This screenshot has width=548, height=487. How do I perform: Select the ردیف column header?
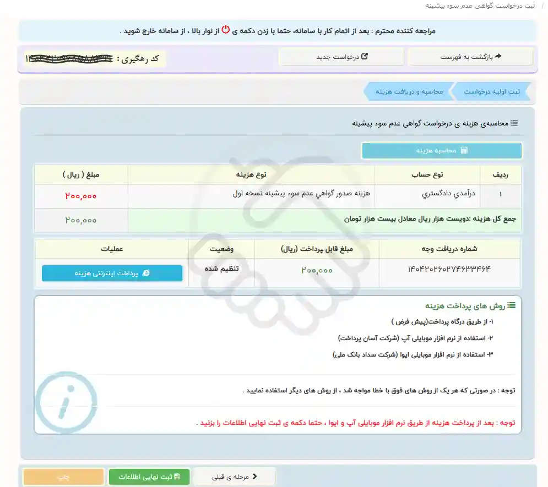(x=500, y=174)
